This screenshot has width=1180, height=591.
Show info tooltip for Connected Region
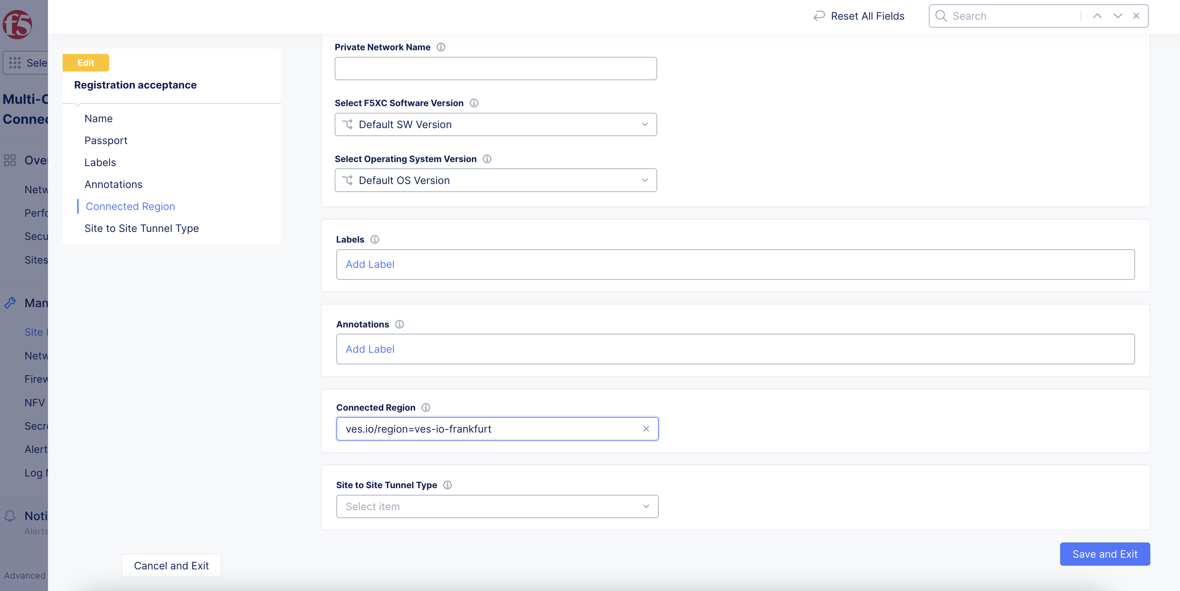click(426, 407)
